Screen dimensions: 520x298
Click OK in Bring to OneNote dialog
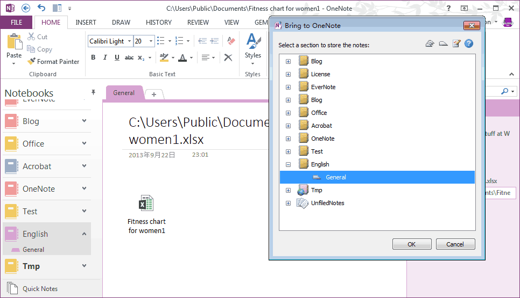(x=412, y=244)
